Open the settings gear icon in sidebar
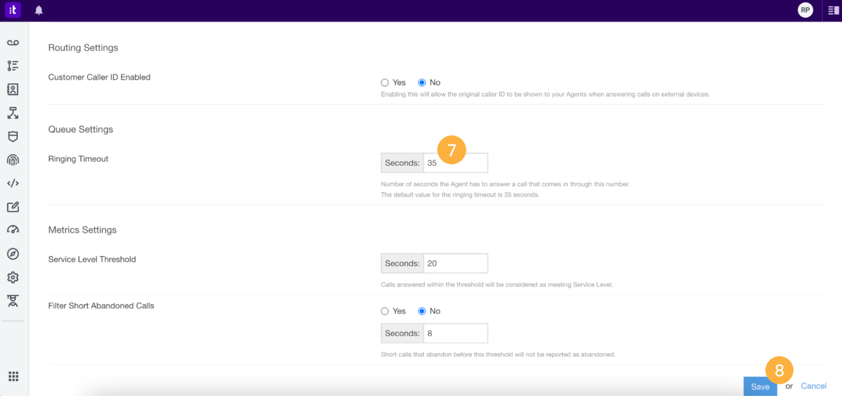The width and height of the screenshot is (842, 396). (13, 277)
